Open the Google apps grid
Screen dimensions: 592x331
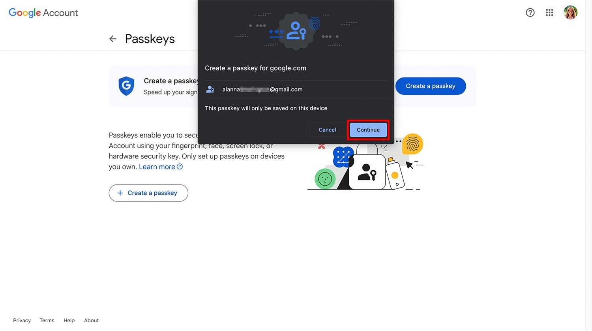(549, 13)
